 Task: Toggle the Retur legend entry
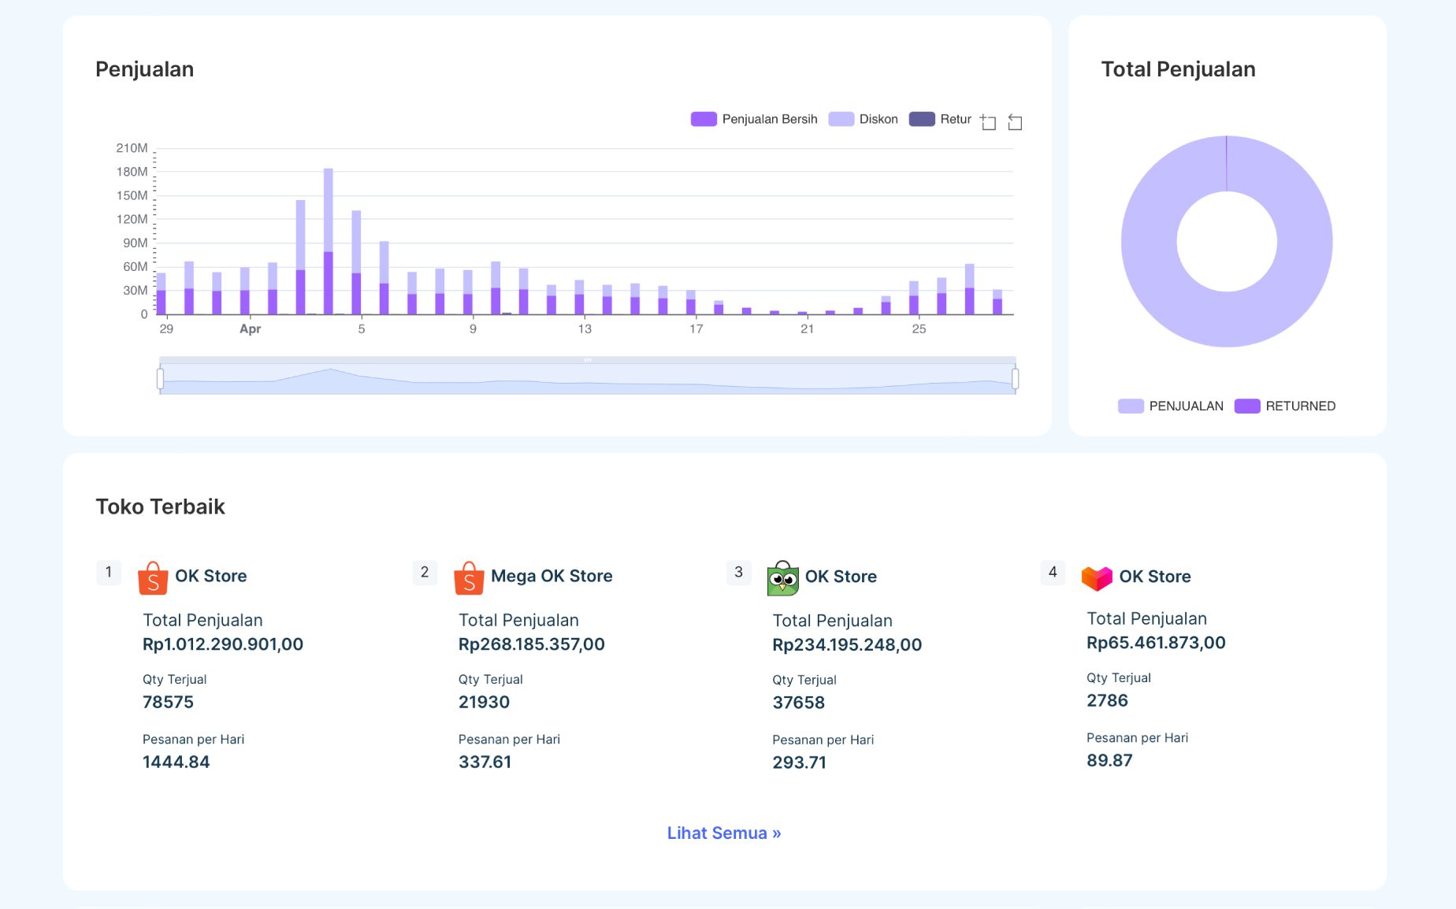(x=940, y=119)
